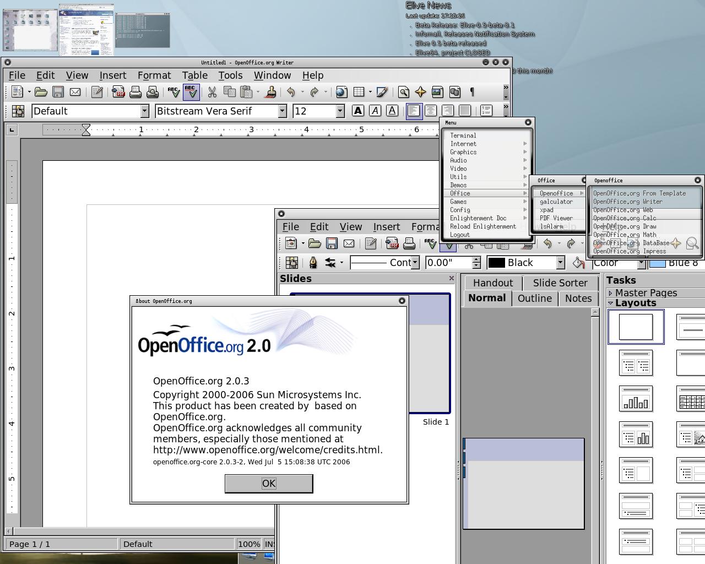
Task: Open the font size 12 dropdown
Action: [340, 111]
